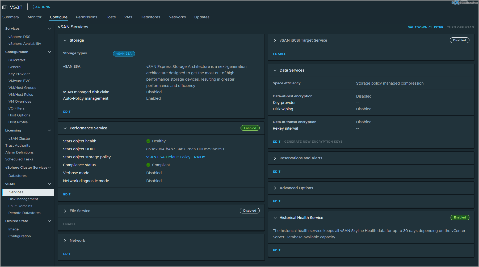Image resolution: width=479 pixels, height=267 pixels.
Task: Open VMware EVC in sidebar
Action: point(19,81)
